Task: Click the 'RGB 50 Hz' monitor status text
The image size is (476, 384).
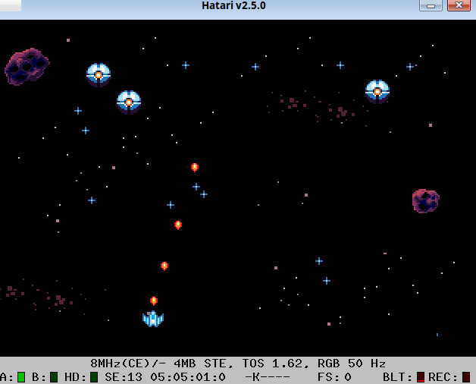Action: tap(352, 364)
